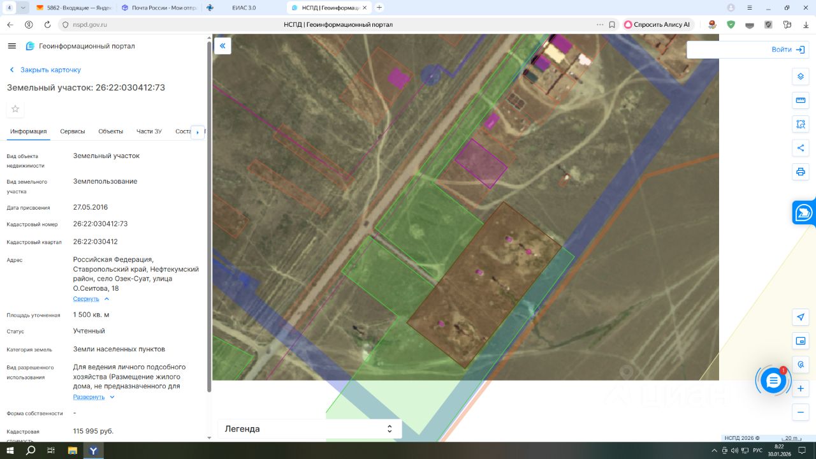
Task: Click the Войти login button
Action: click(x=790, y=50)
